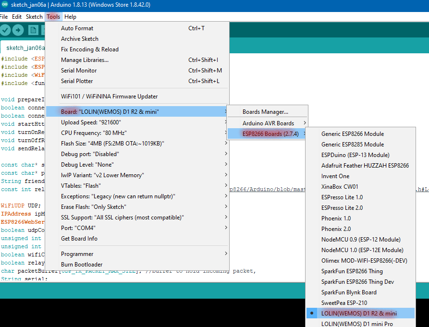Select NodeMCU 1.0 (ESP-12E Module) board

tap(360, 250)
